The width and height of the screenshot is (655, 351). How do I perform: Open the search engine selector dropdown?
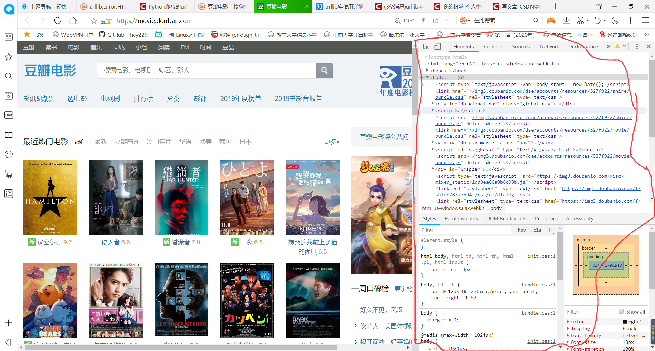465,21
